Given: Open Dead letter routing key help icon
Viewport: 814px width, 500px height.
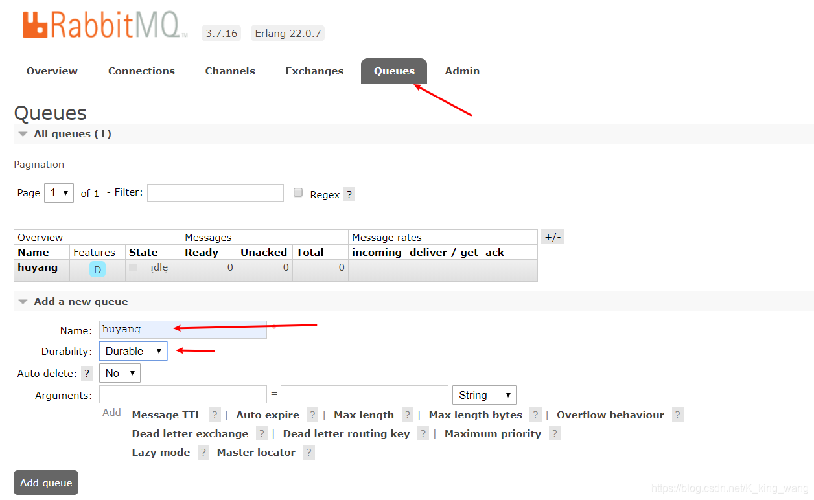Looking at the screenshot, I should 423,434.
